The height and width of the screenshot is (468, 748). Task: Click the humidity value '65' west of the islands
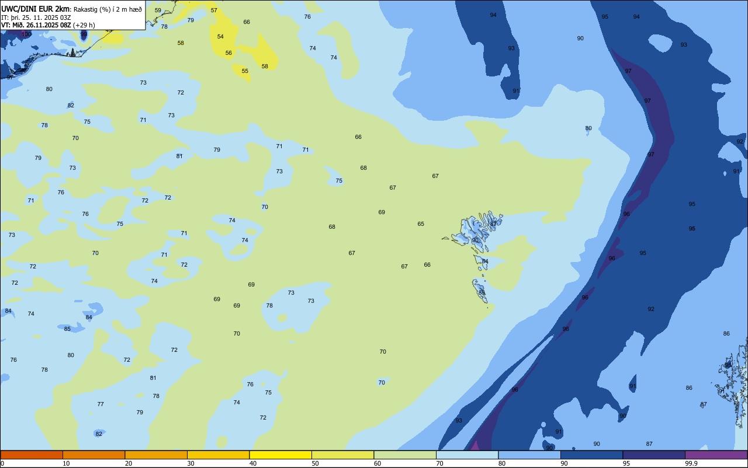pyautogui.click(x=421, y=224)
